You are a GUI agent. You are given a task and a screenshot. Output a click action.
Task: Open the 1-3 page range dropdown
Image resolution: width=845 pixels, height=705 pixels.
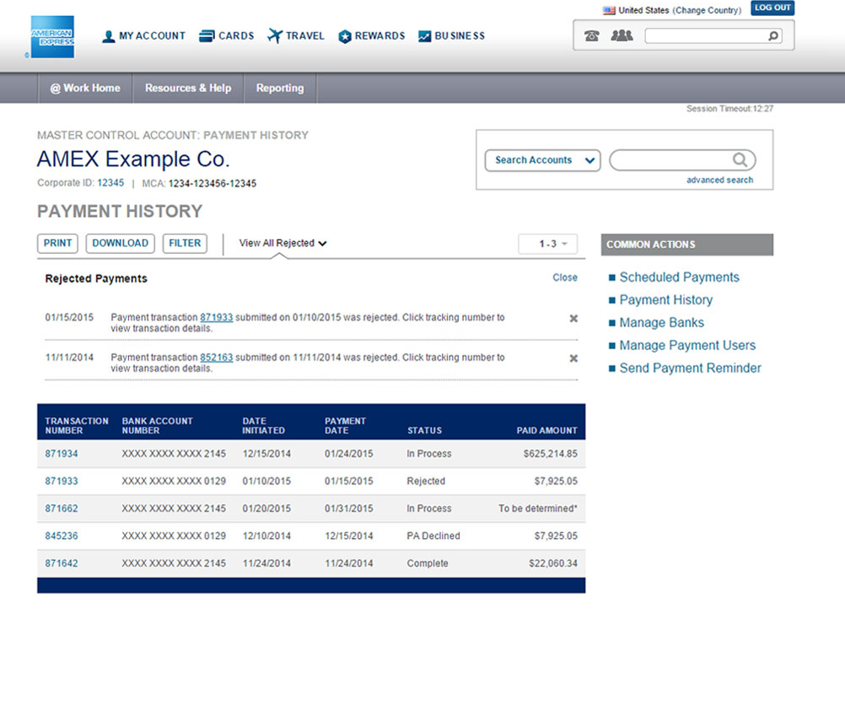tap(547, 244)
